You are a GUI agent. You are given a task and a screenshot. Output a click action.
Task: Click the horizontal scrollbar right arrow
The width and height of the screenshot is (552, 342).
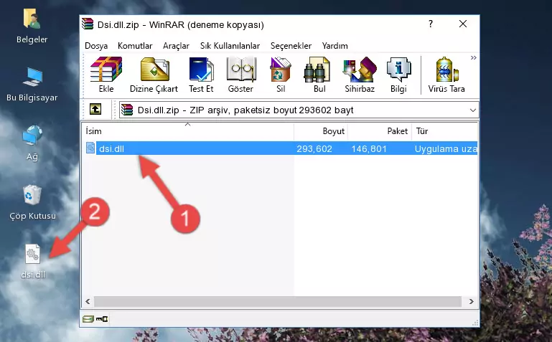click(x=472, y=301)
